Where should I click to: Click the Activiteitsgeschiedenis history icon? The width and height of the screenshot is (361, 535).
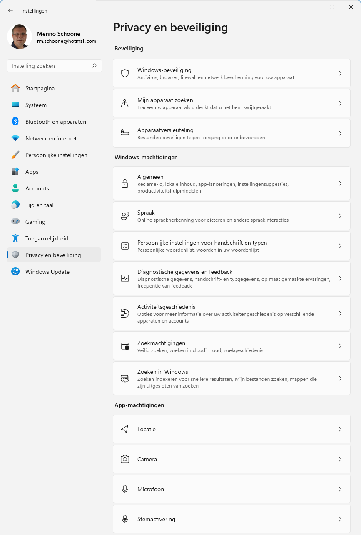click(x=125, y=313)
